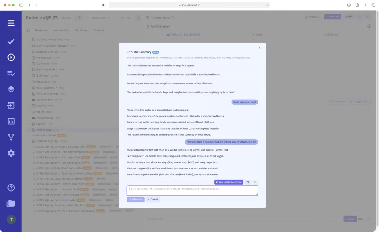Click the import arrow sidebar icon

[11, 105]
